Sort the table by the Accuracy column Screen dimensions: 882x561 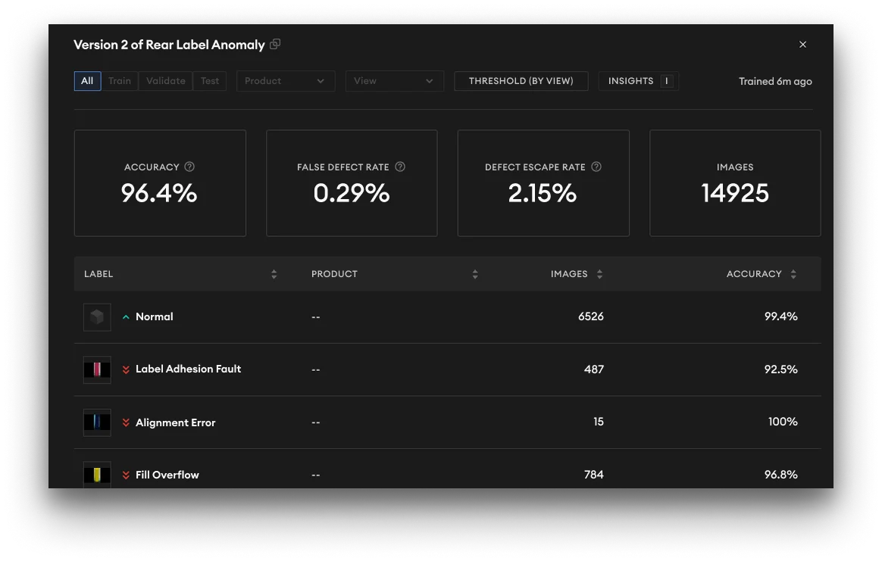click(x=793, y=273)
